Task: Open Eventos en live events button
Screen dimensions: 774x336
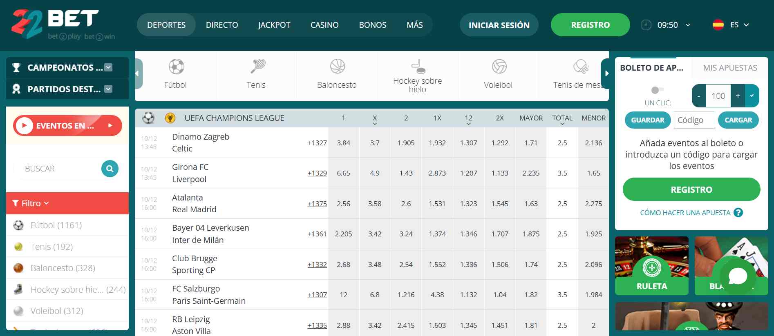Action: (67, 126)
